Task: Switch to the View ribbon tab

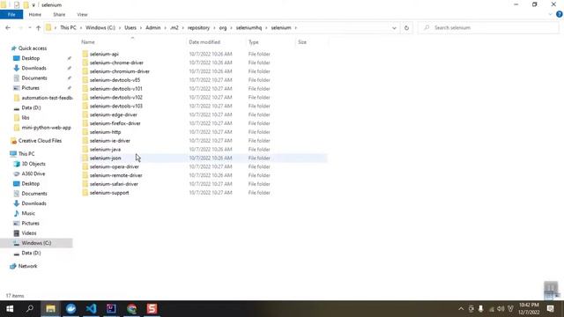Action: 82,15
